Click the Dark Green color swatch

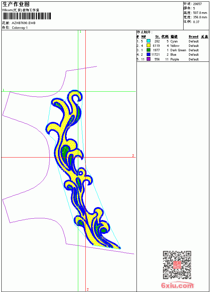[148, 50]
